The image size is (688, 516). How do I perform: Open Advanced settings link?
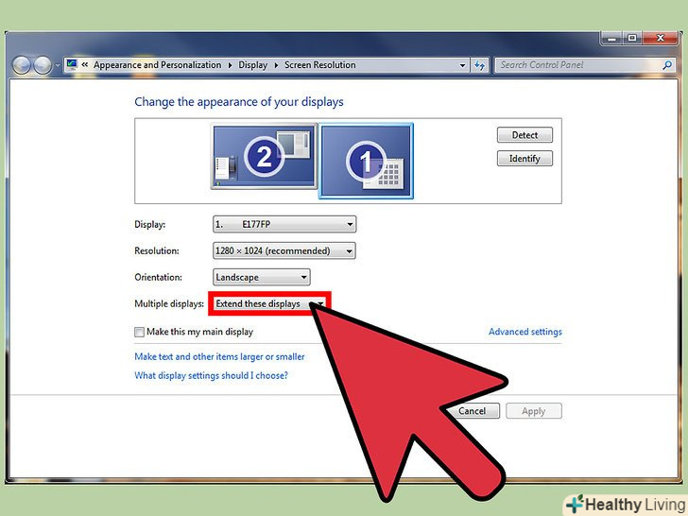pos(525,332)
